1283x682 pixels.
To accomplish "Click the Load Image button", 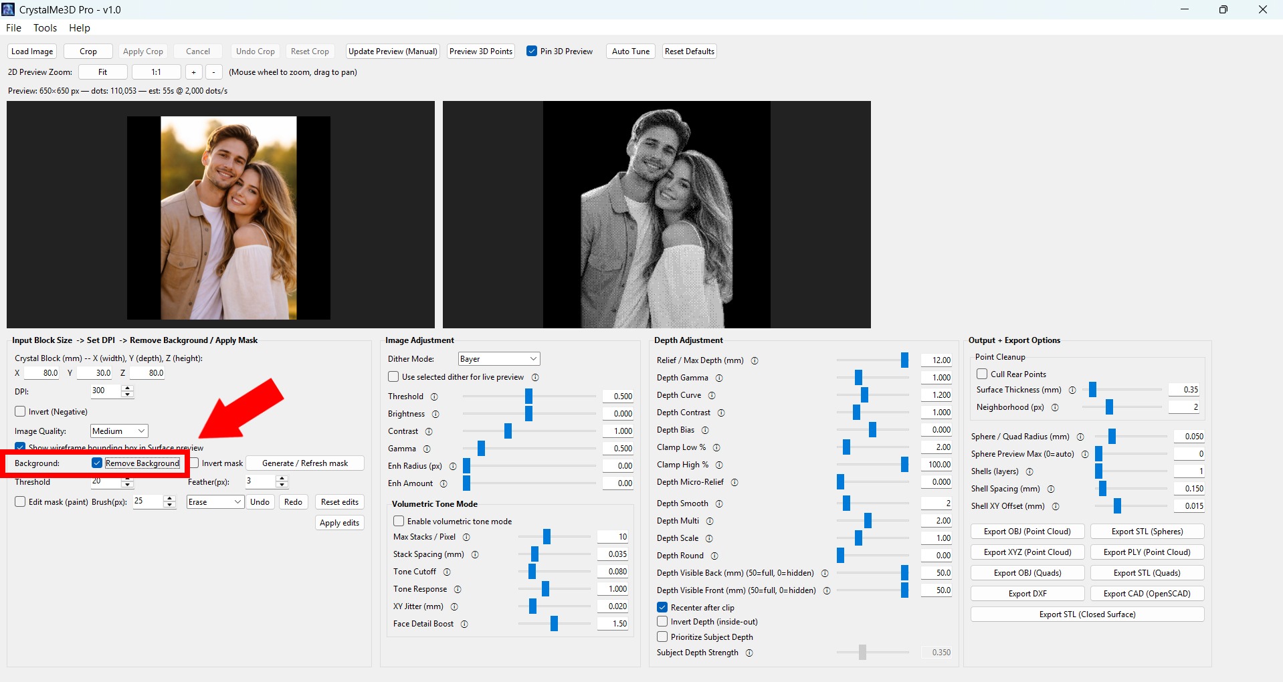I will 32,51.
